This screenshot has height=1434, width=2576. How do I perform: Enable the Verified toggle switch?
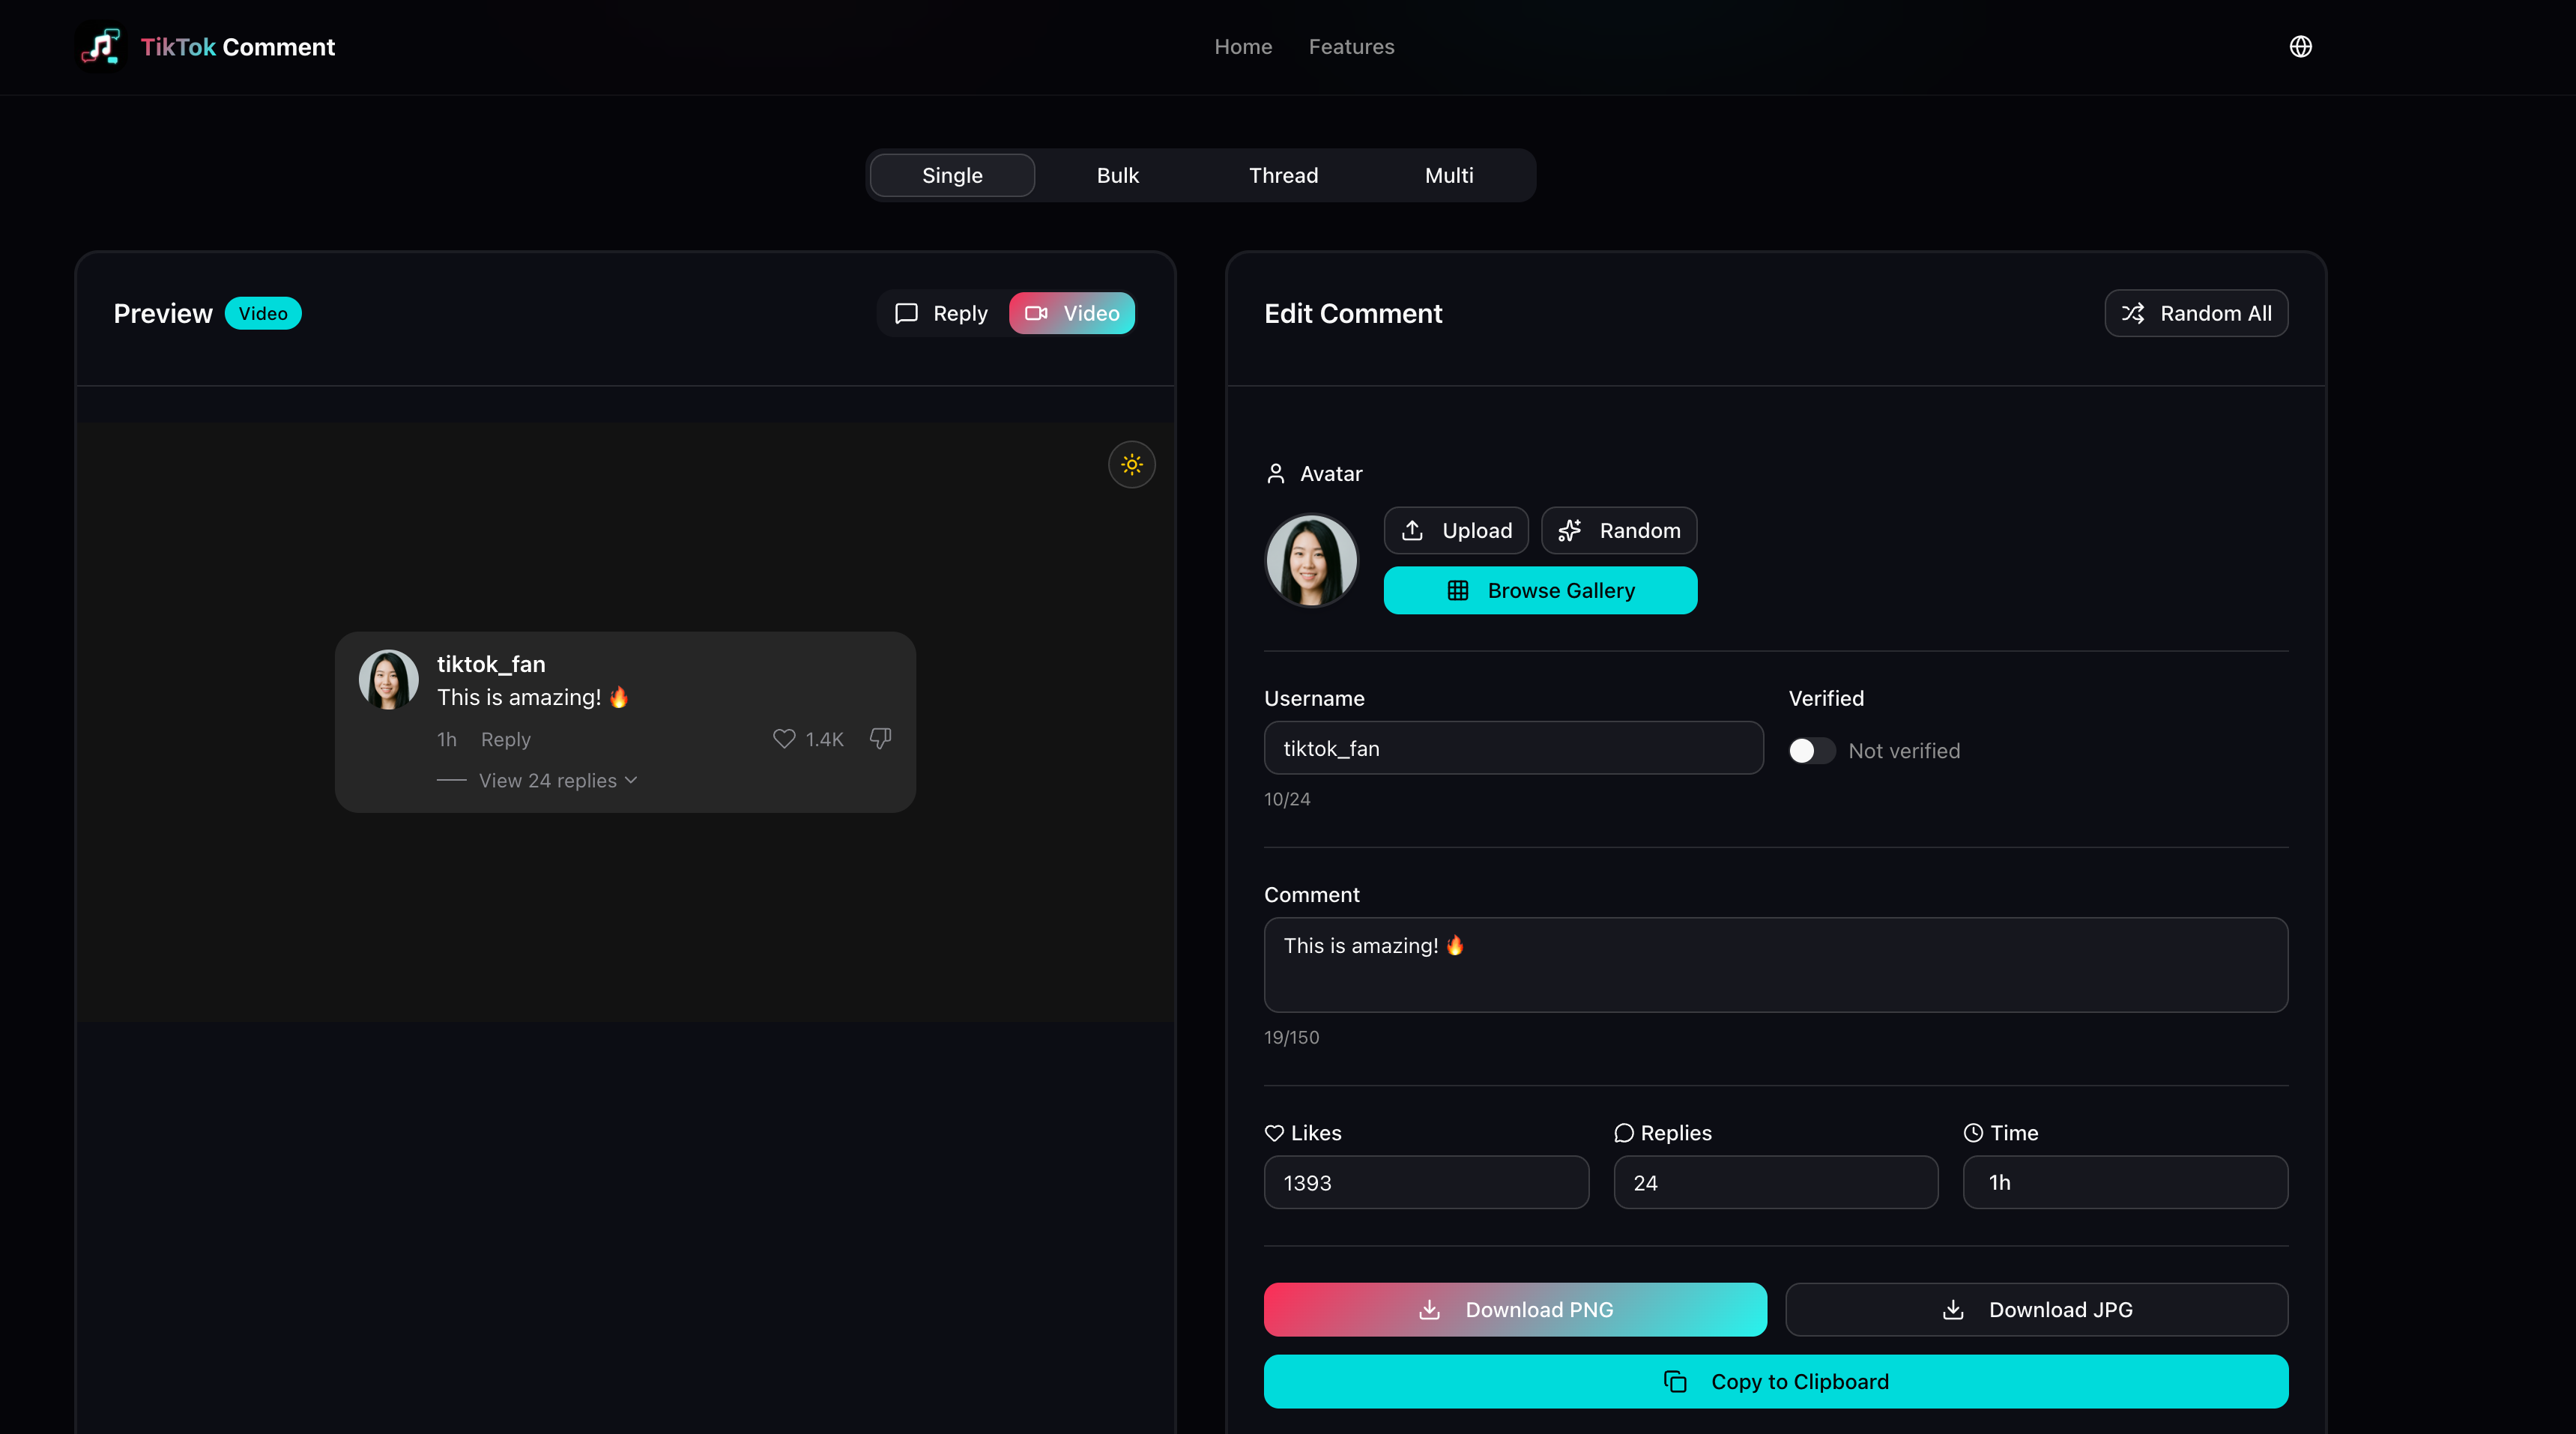point(1811,751)
